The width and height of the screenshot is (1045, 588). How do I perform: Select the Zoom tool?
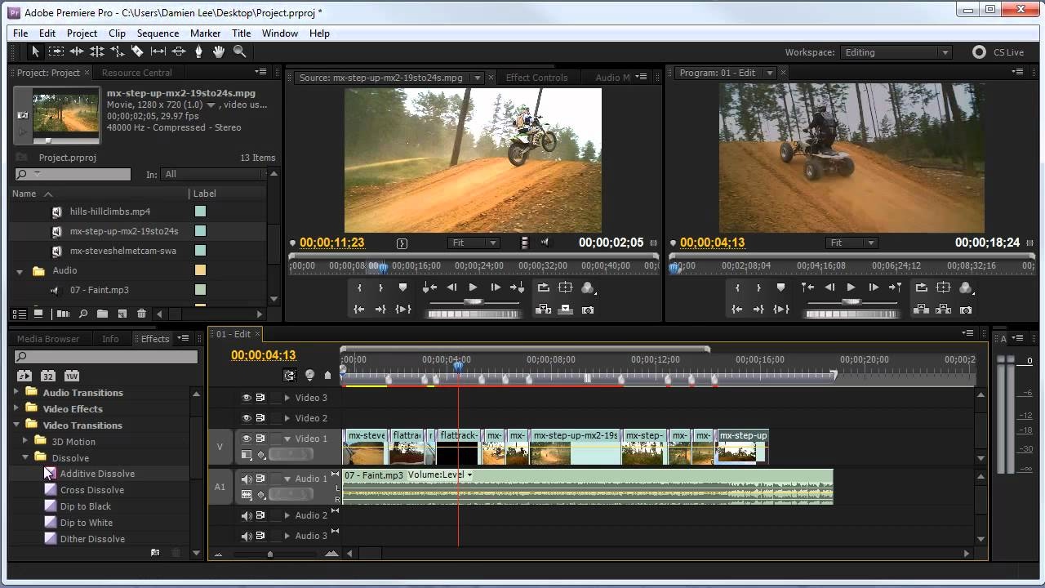[239, 51]
